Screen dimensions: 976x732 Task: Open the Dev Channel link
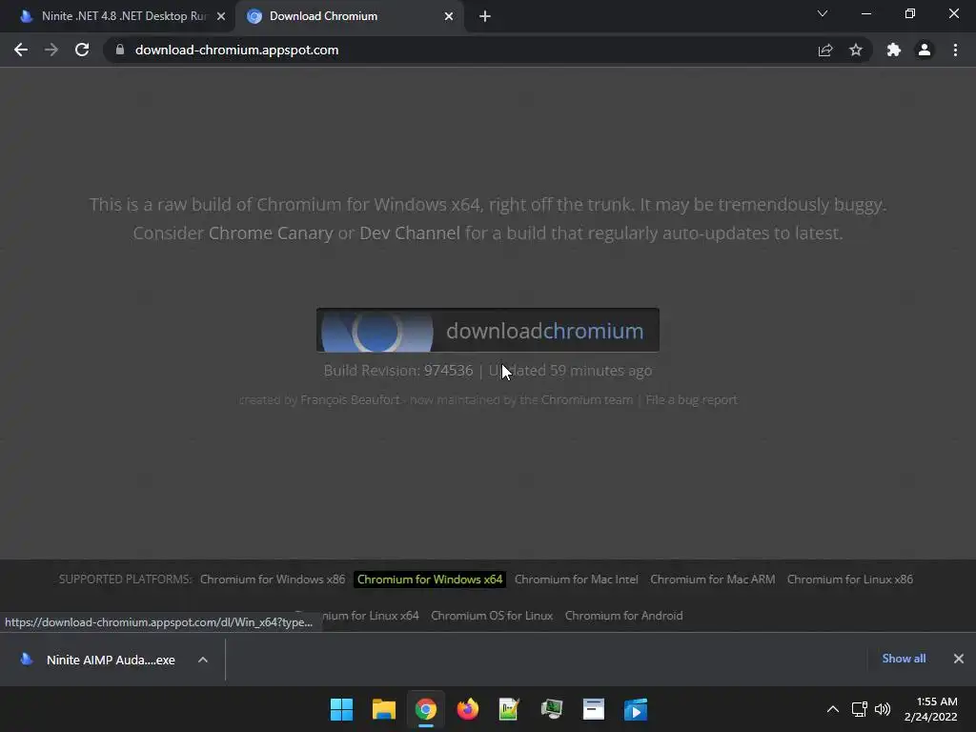click(x=410, y=234)
